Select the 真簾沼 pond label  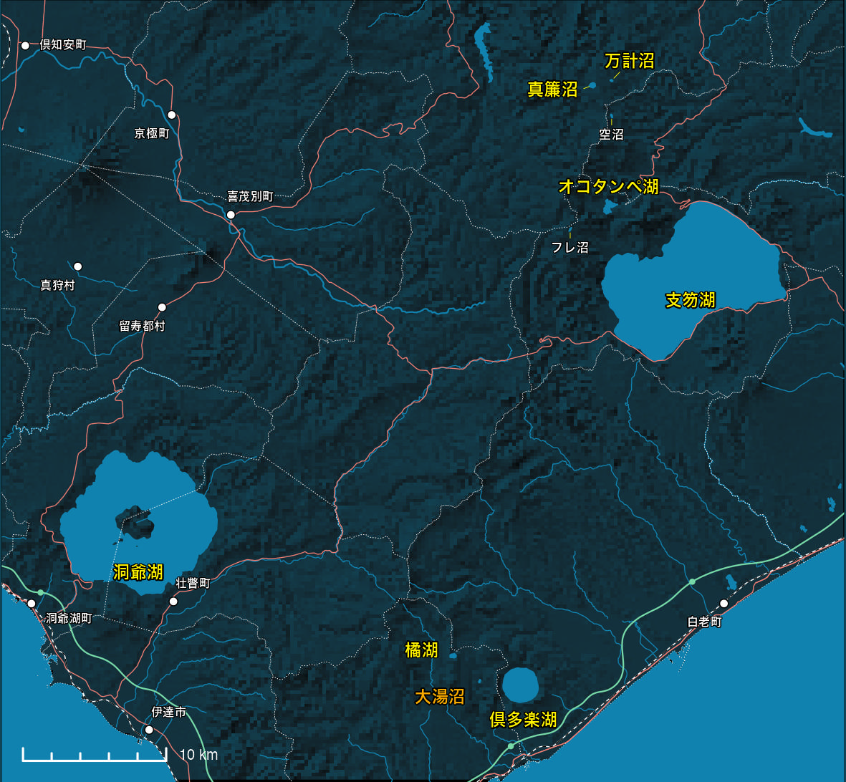click(x=552, y=90)
